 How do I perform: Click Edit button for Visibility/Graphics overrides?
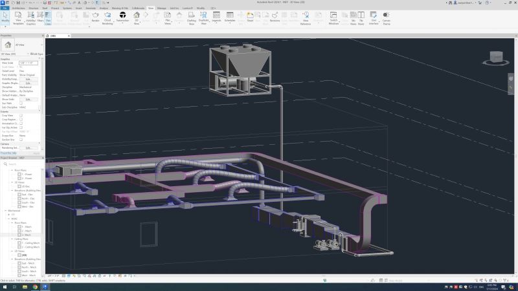point(28,79)
